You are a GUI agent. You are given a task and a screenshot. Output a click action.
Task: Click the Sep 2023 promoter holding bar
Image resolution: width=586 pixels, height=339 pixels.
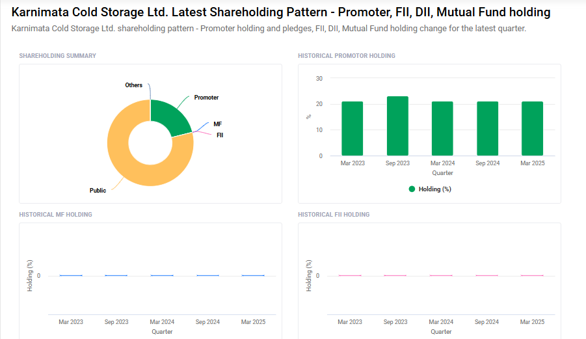tap(397, 126)
